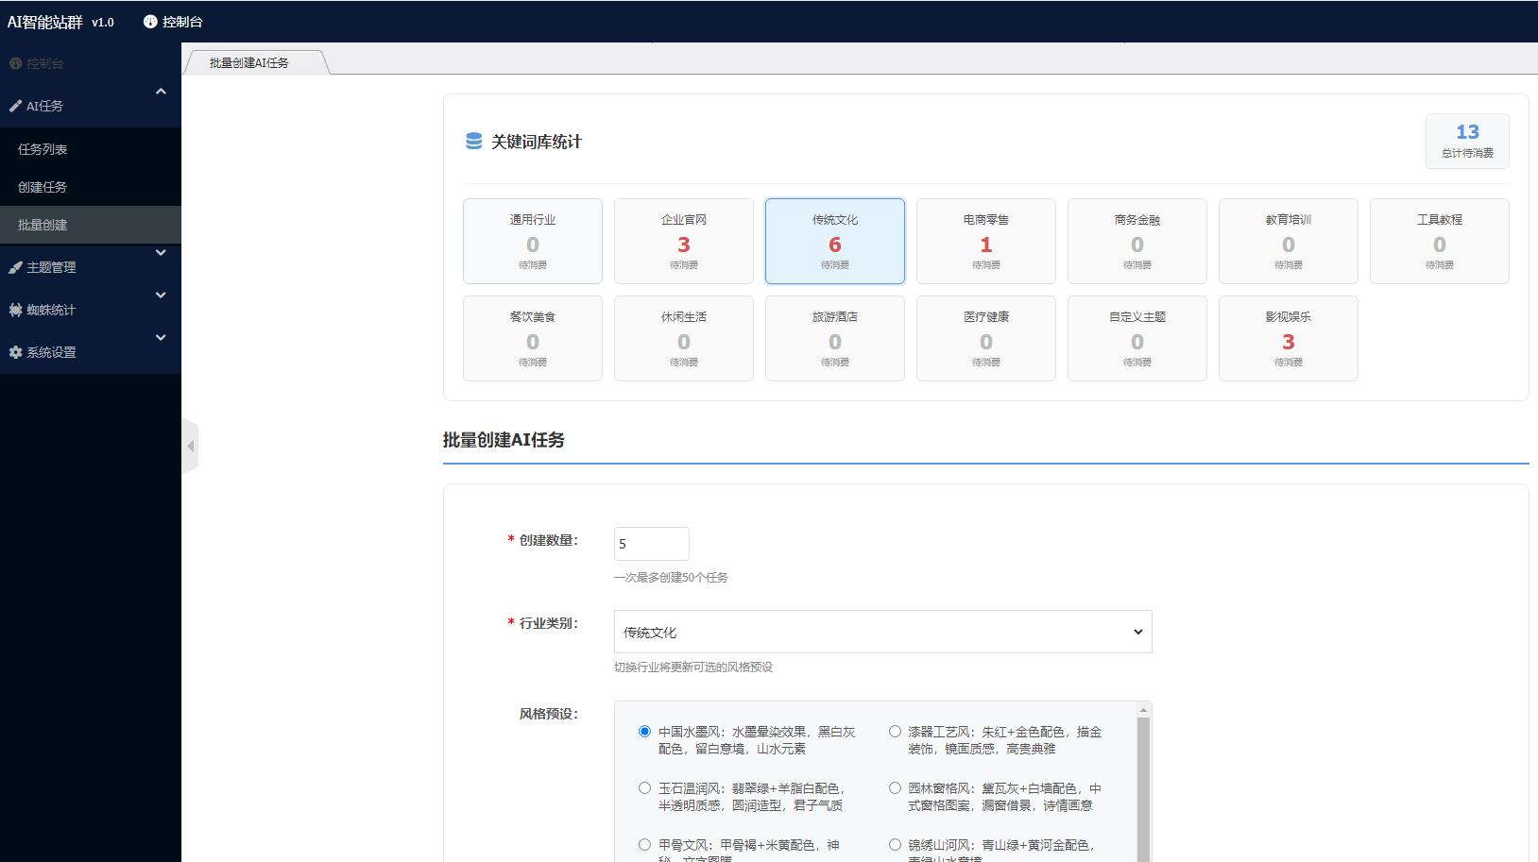Click the 企业官网 keyword card

683,241
